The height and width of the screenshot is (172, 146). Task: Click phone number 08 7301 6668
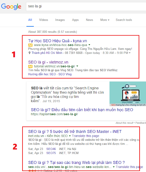tap(74, 53)
